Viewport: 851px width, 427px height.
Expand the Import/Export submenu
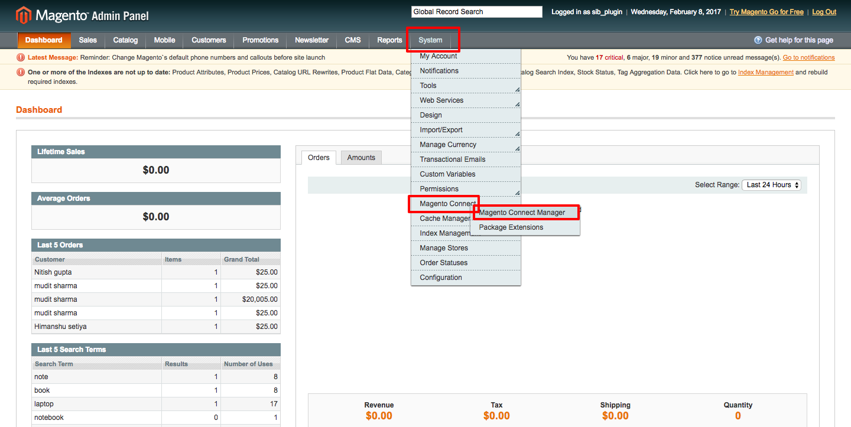pyautogui.click(x=466, y=130)
